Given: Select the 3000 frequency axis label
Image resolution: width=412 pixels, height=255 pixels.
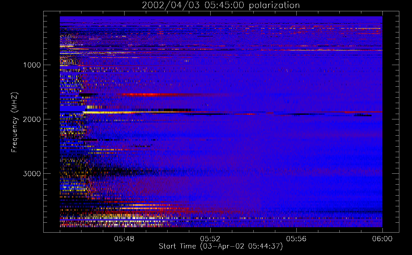Looking at the screenshot, I should click(32, 174).
